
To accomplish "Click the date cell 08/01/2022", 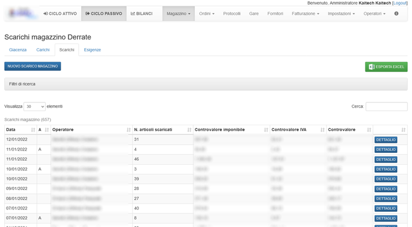I will coord(17,198).
